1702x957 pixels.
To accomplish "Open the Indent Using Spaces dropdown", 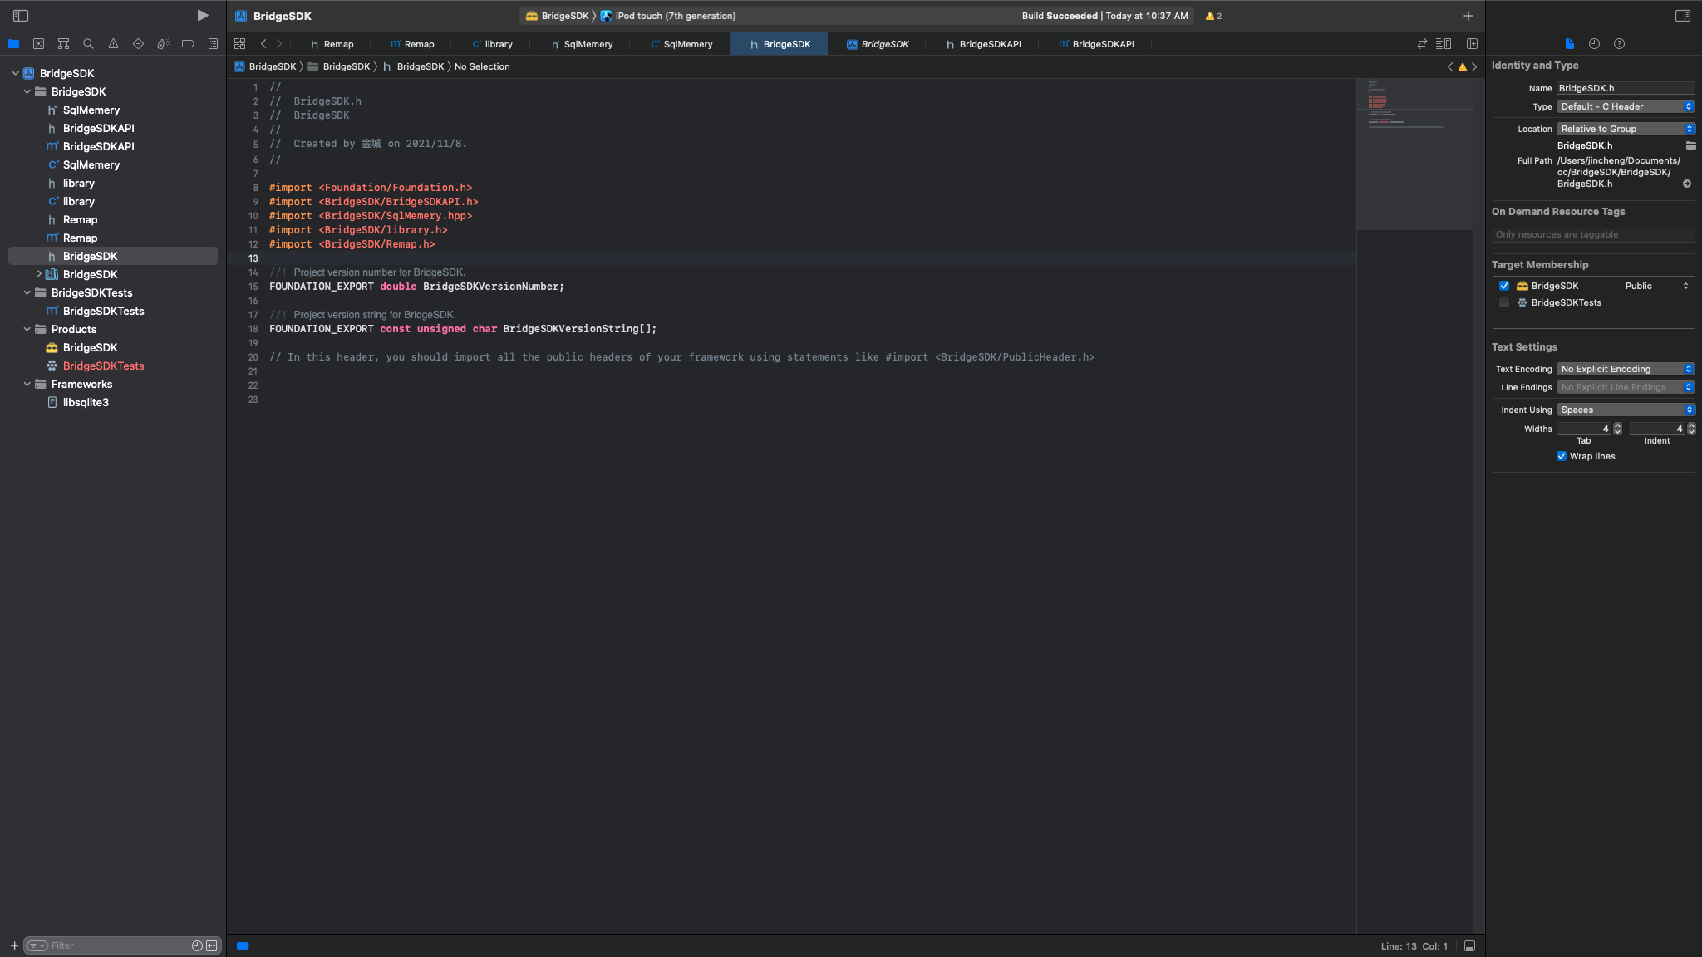I will tap(1625, 410).
